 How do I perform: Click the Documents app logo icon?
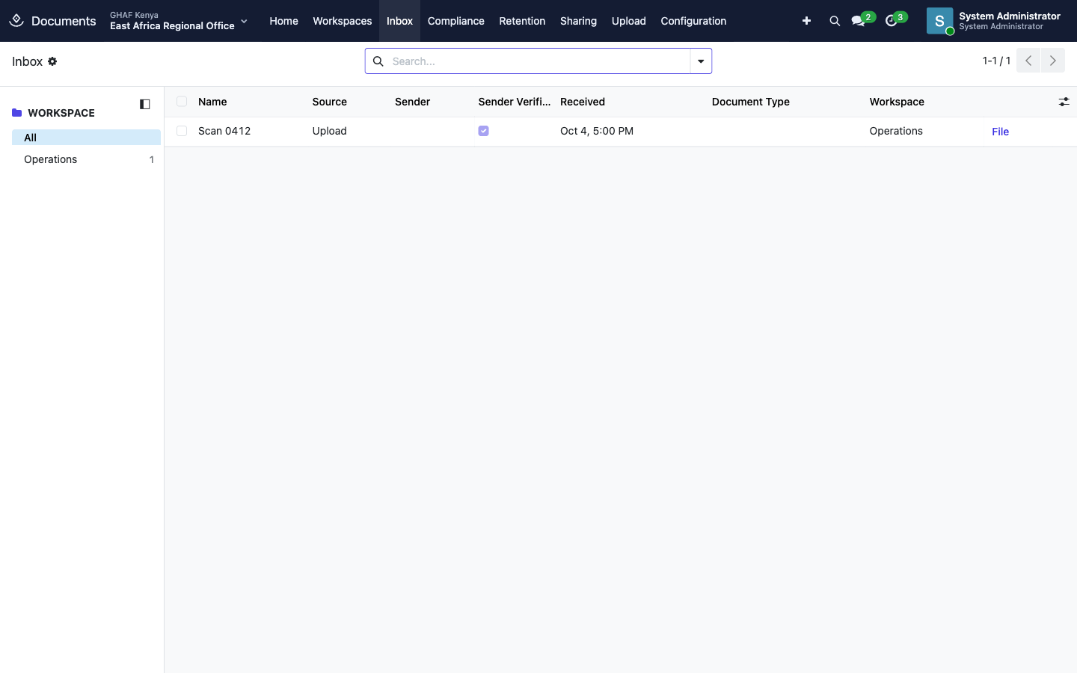16,21
